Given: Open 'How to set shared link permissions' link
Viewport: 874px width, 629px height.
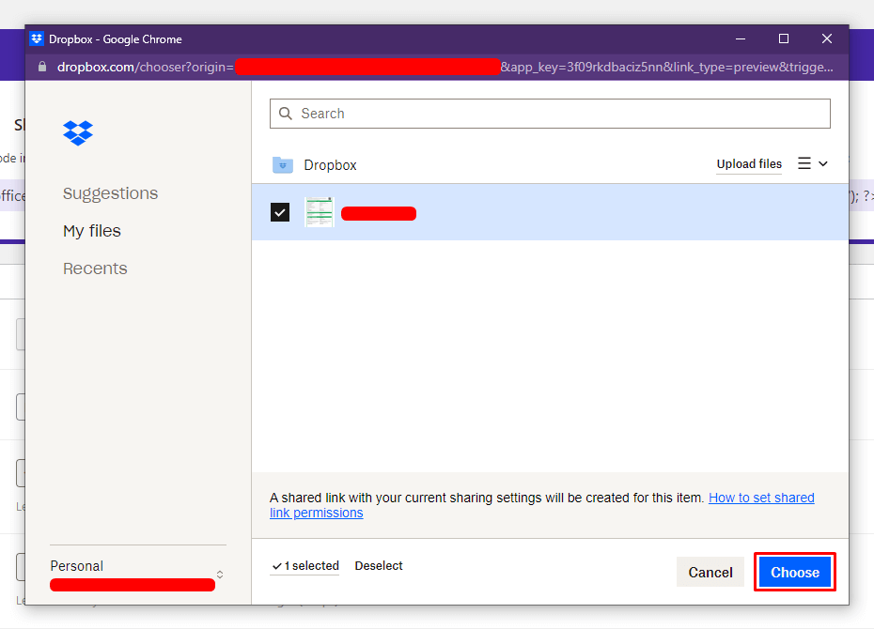Looking at the screenshot, I should (761, 498).
